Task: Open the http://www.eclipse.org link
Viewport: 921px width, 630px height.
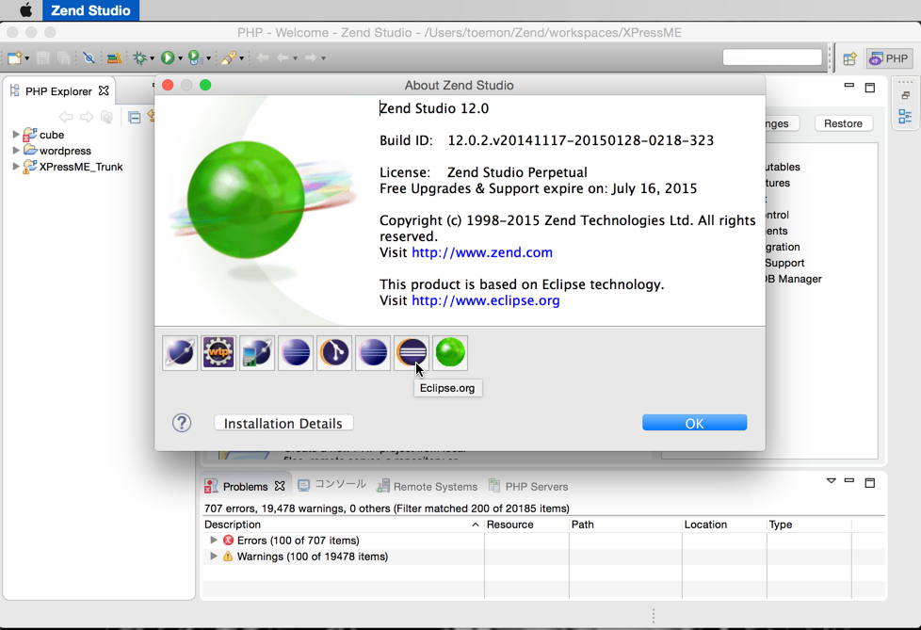Action: point(486,300)
